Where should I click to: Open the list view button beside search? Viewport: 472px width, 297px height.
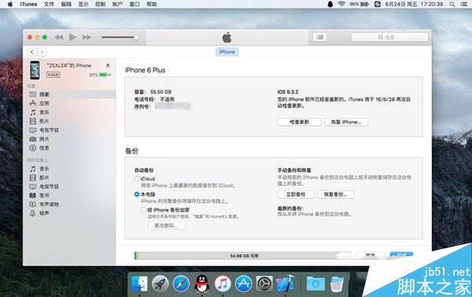point(320,37)
